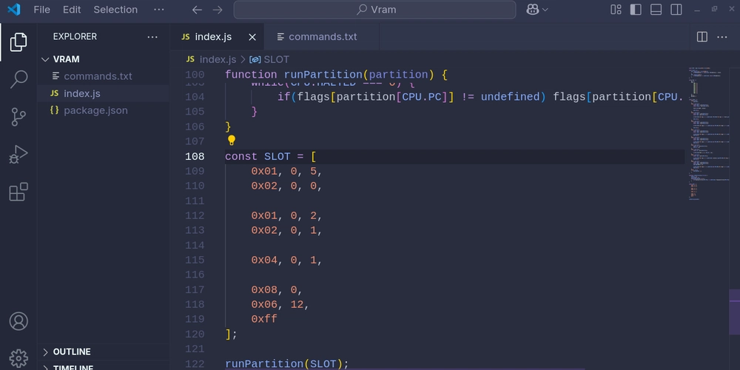Image resolution: width=740 pixels, height=370 pixels.
Task: Open the Explorer view in activity bar
Action: [x=18, y=42]
